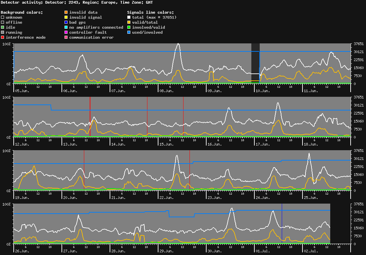Click the blue 'used/involved' line swatch
This screenshot has width=366, height=255.
click(x=129, y=32)
